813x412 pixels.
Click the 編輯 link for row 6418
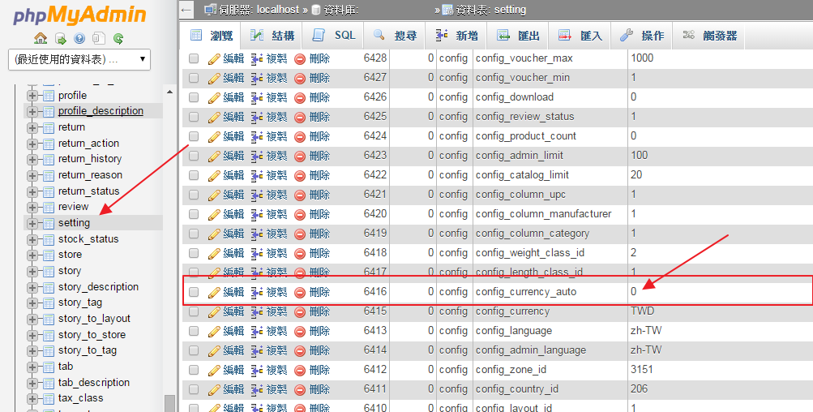coord(233,253)
